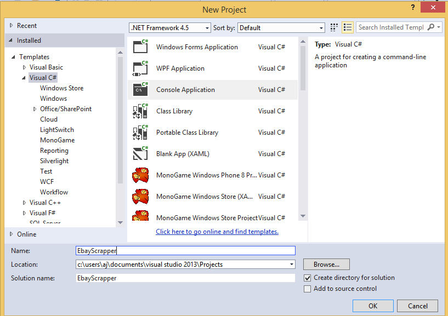448x316 pixels.
Task: Click the Solution name input field
Action: [185, 278]
